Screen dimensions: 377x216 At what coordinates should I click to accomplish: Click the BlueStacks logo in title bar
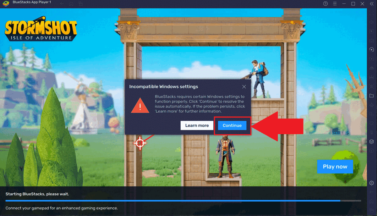pyautogui.click(x=6, y=4)
